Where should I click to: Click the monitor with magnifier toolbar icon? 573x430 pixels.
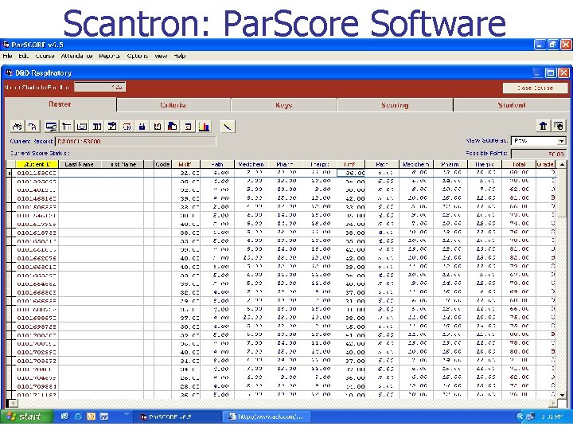51,127
